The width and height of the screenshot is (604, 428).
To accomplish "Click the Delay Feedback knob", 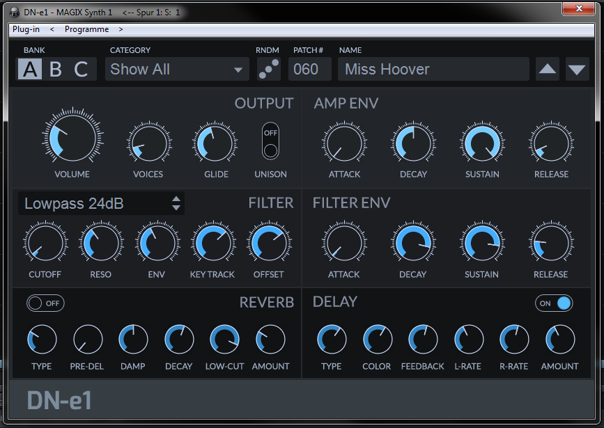I will 422,340.
